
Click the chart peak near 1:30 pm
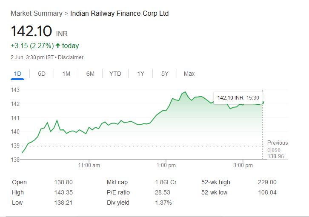click(185, 92)
